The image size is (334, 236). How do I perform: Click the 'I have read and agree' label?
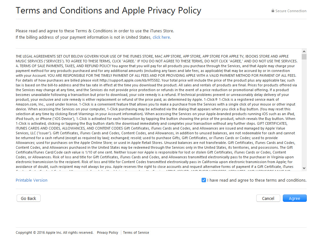pos(257,180)
